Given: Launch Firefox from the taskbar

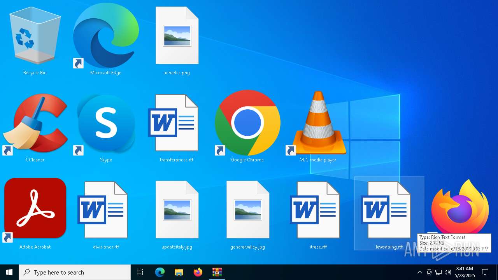Looking at the screenshot, I should [198, 272].
